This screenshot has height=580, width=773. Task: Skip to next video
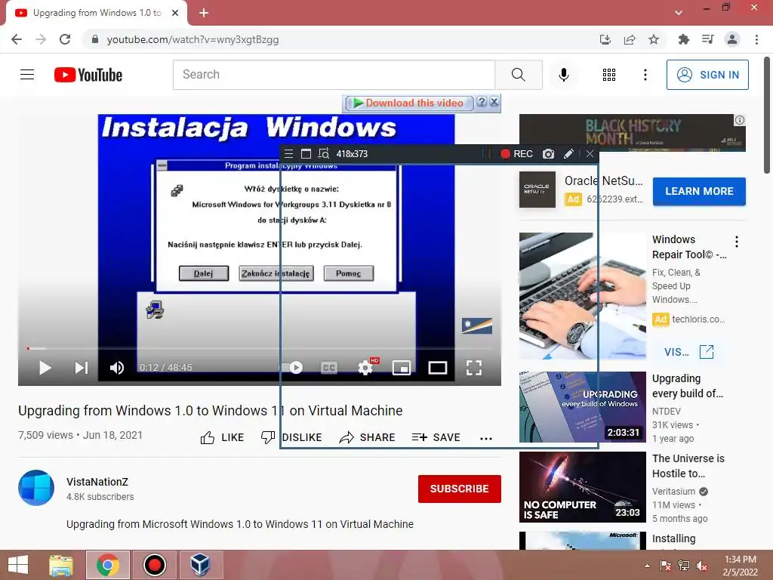coord(82,368)
